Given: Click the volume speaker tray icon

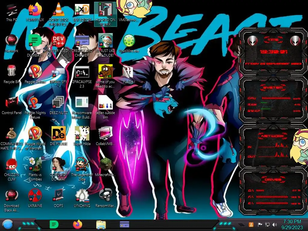Looking at the screenshot, I should point(275,225).
